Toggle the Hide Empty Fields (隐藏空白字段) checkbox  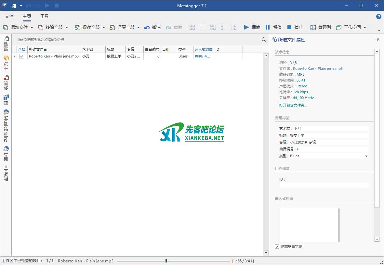[277, 246]
